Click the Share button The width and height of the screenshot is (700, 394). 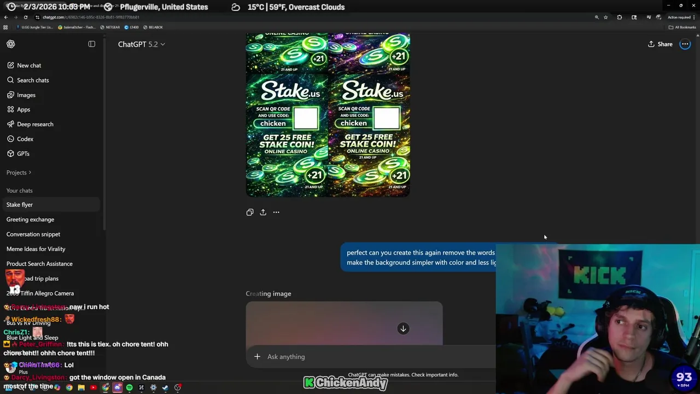660,44
